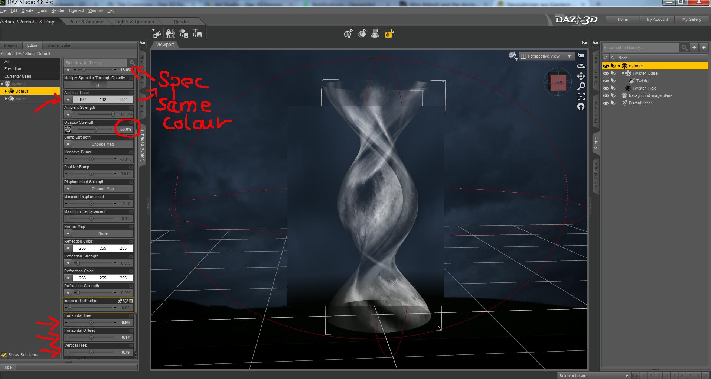Open the DrawStyle sphere icon in viewport
The image size is (711, 379).
tap(512, 55)
